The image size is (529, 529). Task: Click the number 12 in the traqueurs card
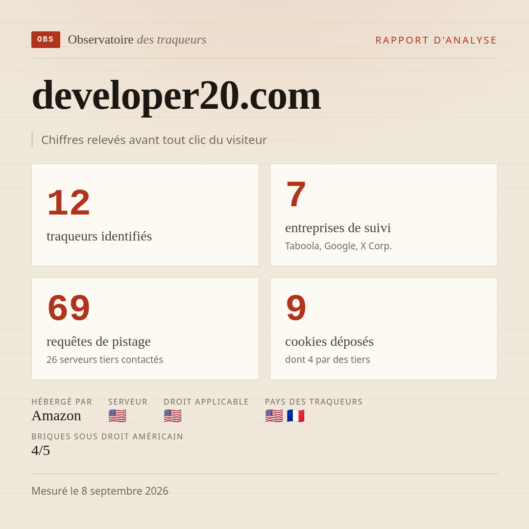(x=69, y=203)
